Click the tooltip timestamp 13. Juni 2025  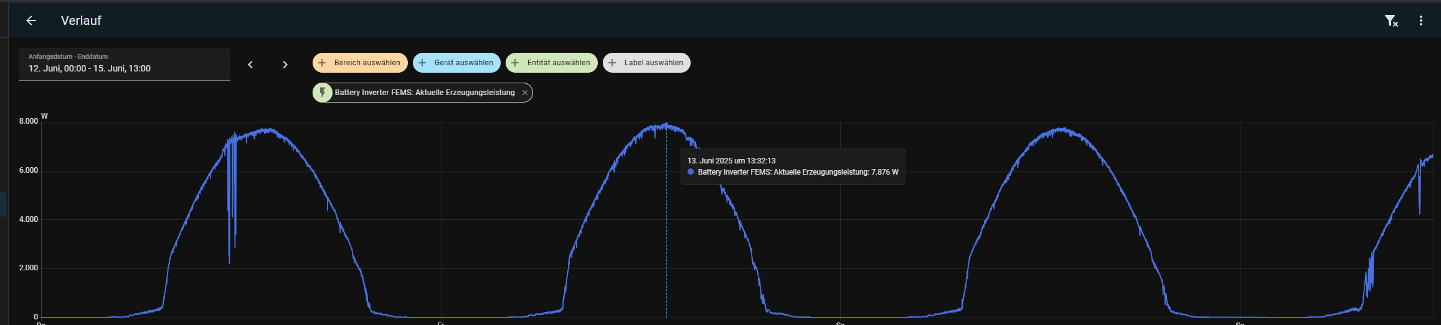(x=732, y=161)
